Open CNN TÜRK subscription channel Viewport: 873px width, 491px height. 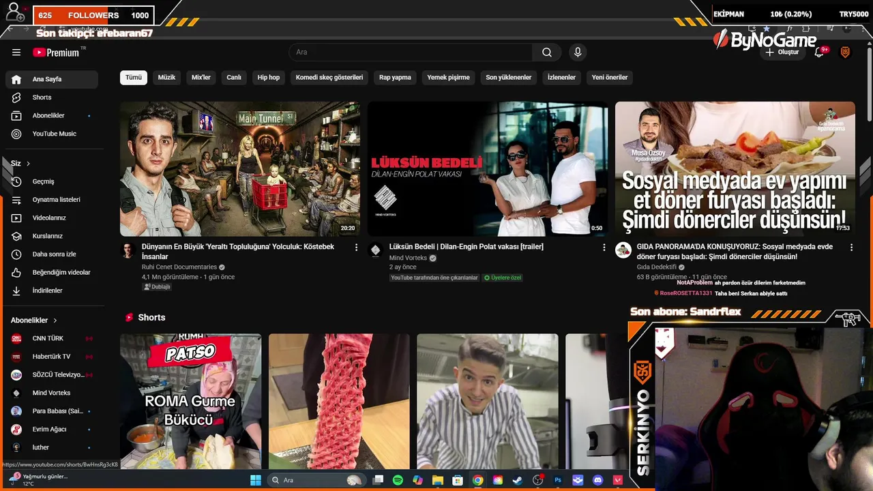point(52,338)
